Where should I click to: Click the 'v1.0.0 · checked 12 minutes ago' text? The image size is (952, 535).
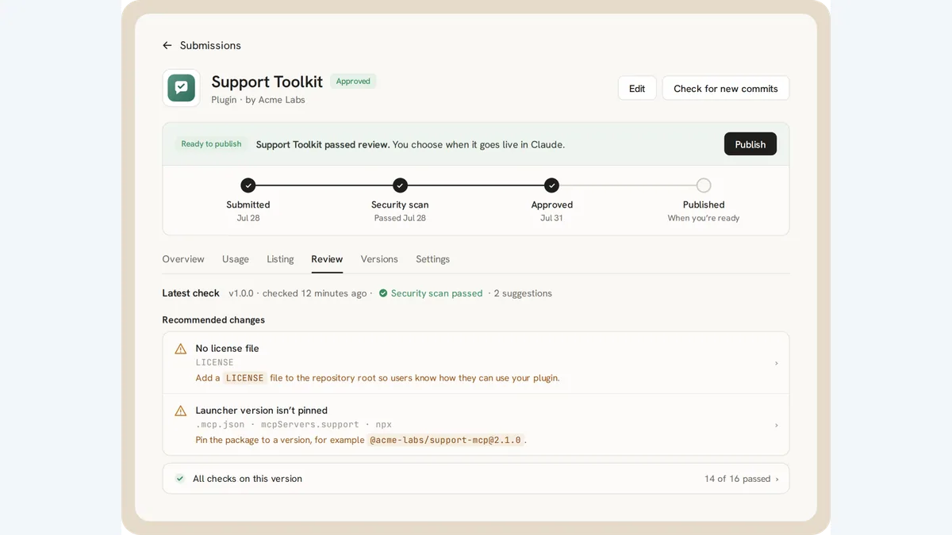point(297,293)
